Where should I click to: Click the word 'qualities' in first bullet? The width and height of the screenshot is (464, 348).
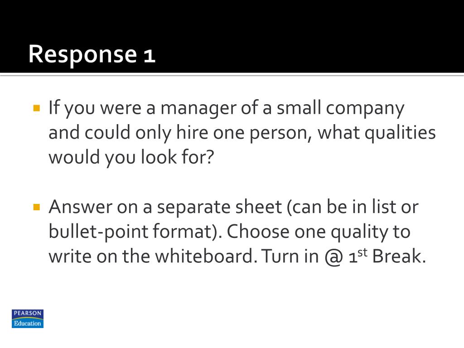(400, 133)
